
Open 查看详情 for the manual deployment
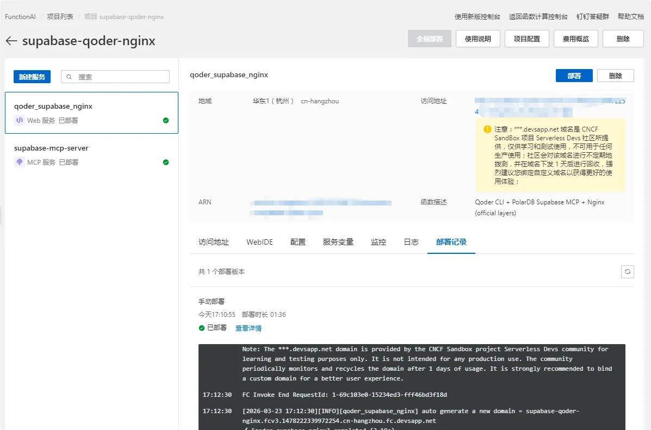pyautogui.click(x=249, y=328)
